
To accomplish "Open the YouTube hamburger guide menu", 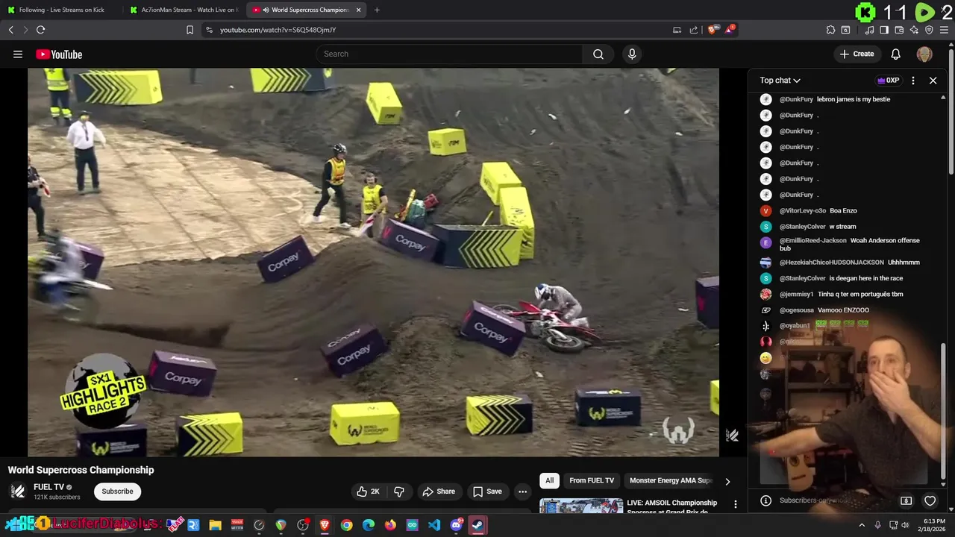I will 18,54.
